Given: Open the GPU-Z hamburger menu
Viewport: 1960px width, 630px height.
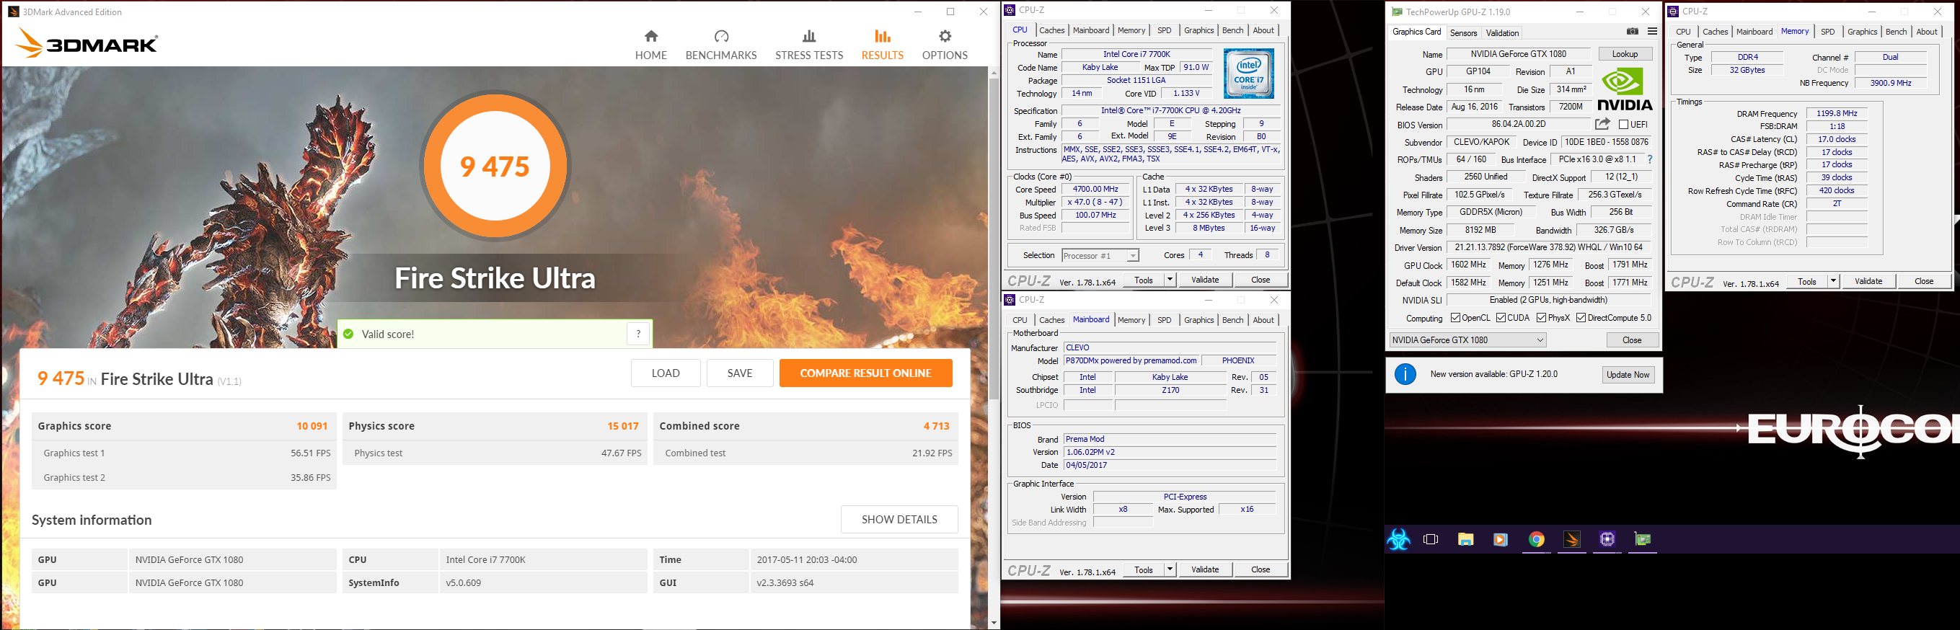Looking at the screenshot, I should coord(1652,31).
